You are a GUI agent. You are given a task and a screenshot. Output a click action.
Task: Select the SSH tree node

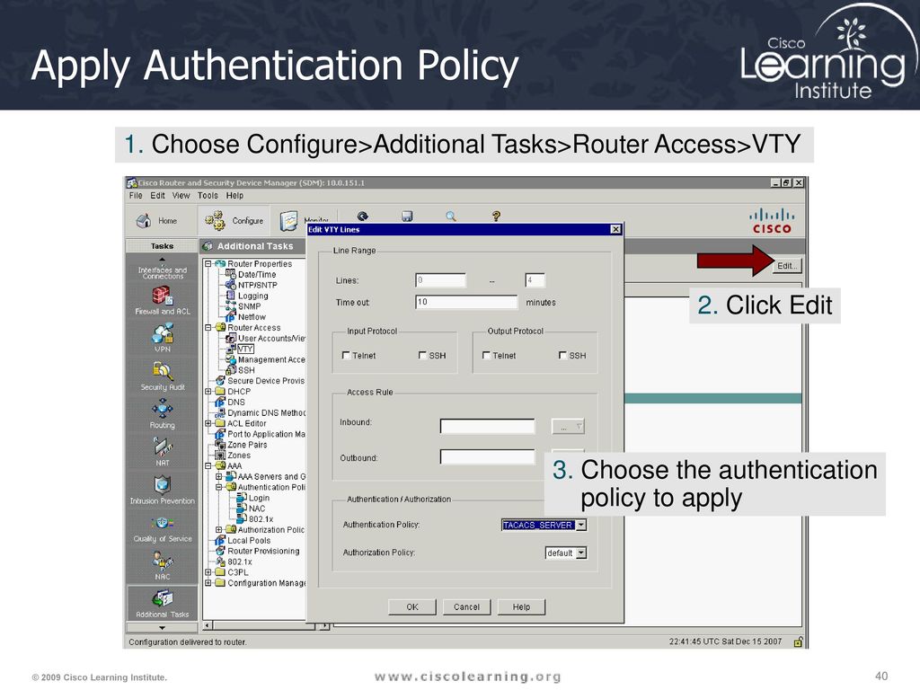(246, 370)
